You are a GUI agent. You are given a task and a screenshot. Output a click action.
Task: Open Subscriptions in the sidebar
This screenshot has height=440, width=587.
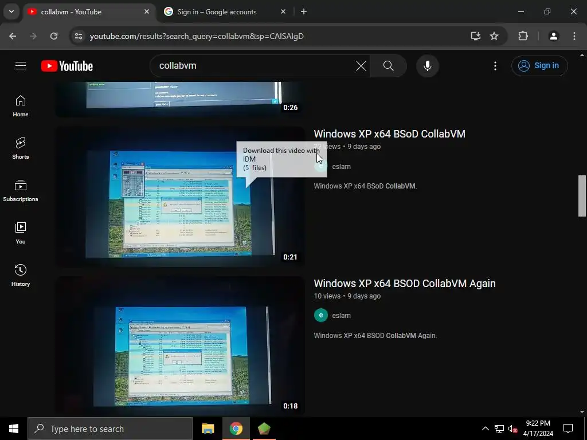pos(21,190)
